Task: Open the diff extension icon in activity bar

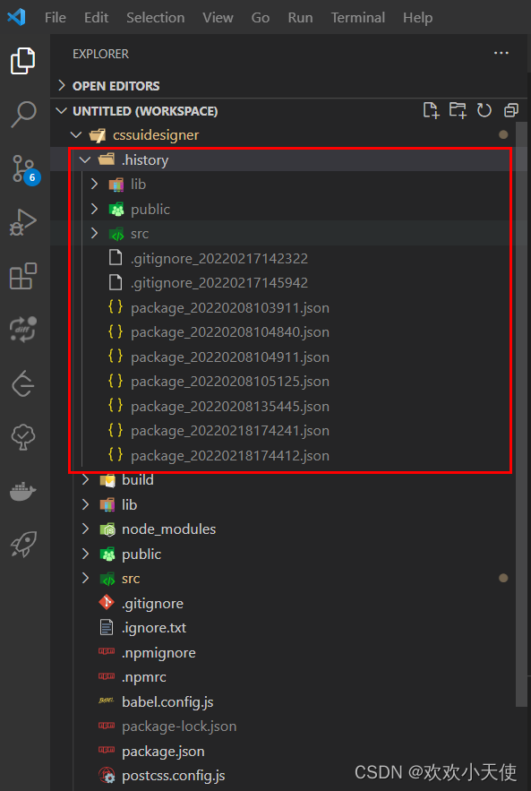Action: click(23, 329)
